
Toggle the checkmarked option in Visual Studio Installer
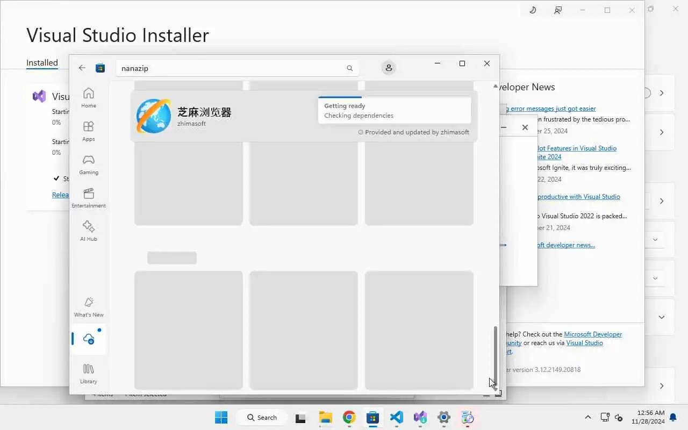56,178
